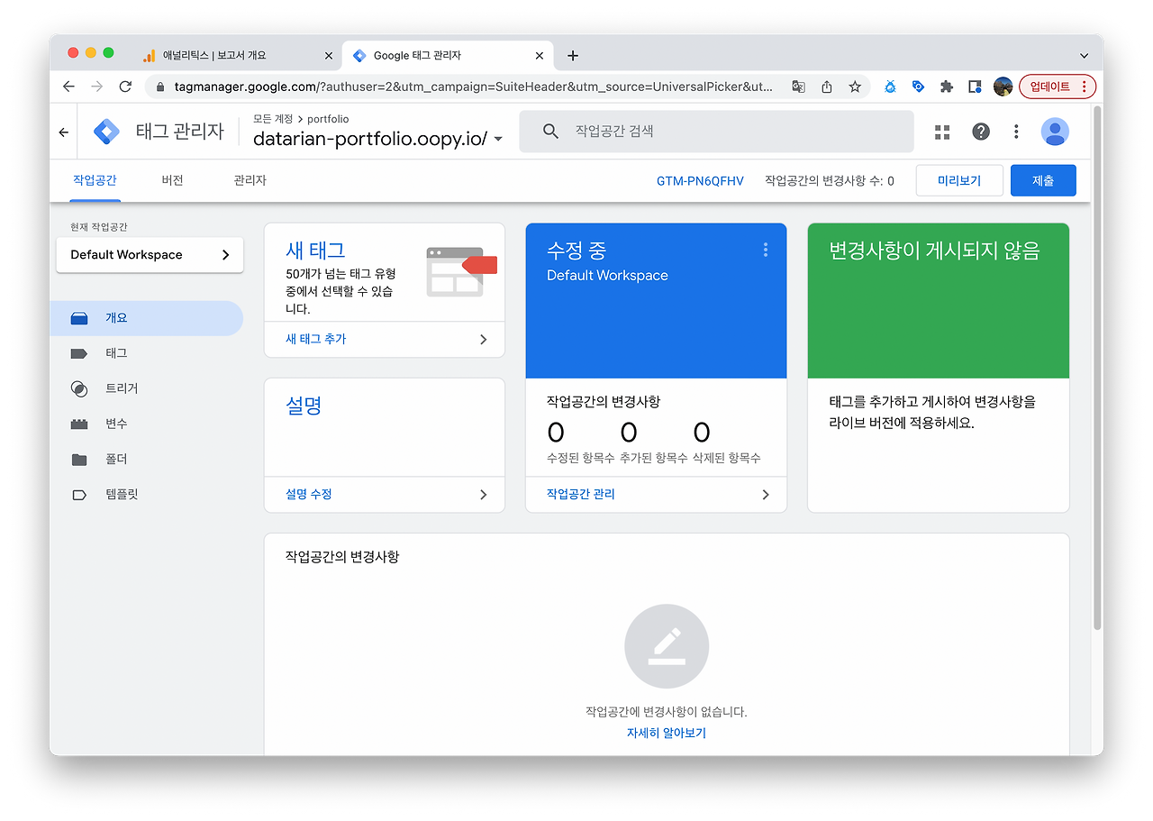Expand the 작업공간 관리 row chevron
The image size is (1153, 821).
pos(766,495)
